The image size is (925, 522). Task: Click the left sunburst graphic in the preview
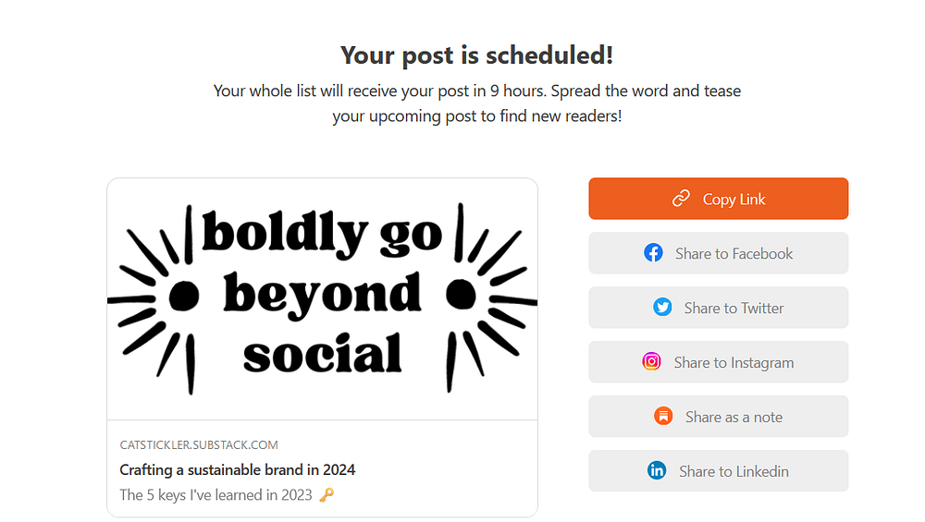coord(162,296)
